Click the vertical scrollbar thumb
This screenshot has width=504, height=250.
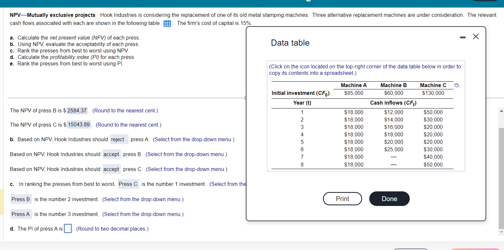click(501, 178)
